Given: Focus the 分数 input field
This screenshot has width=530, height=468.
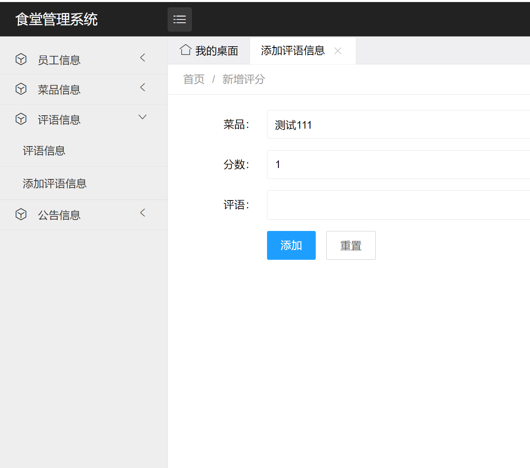Looking at the screenshot, I should 399,164.
